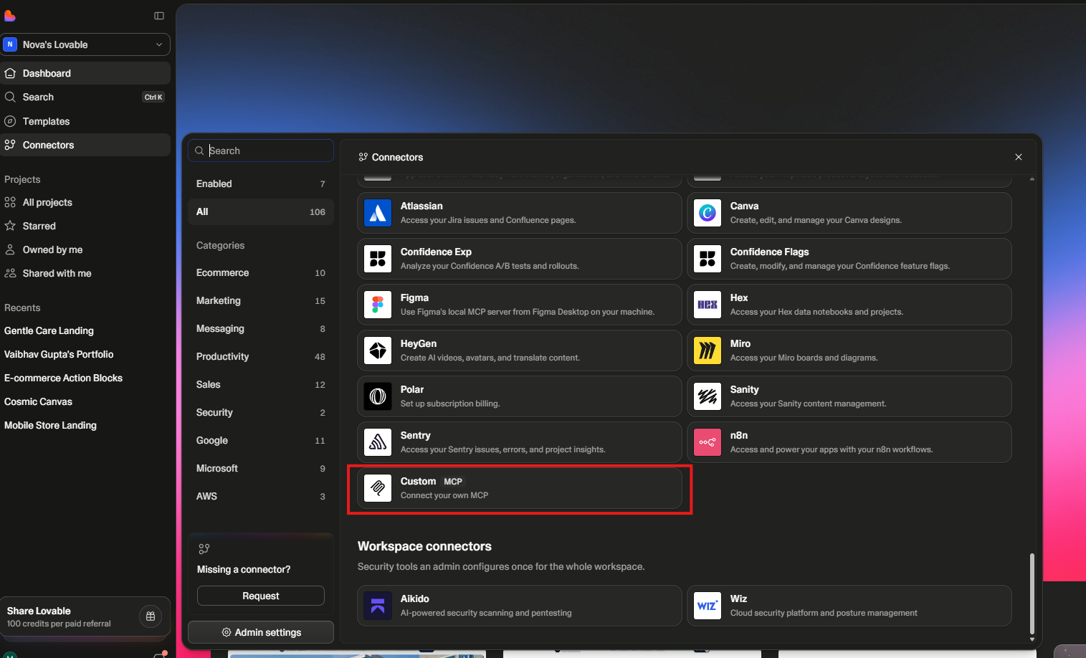Viewport: 1086px width, 658px height.
Task: Click the Figma connector icon
Action: point(378,305)
